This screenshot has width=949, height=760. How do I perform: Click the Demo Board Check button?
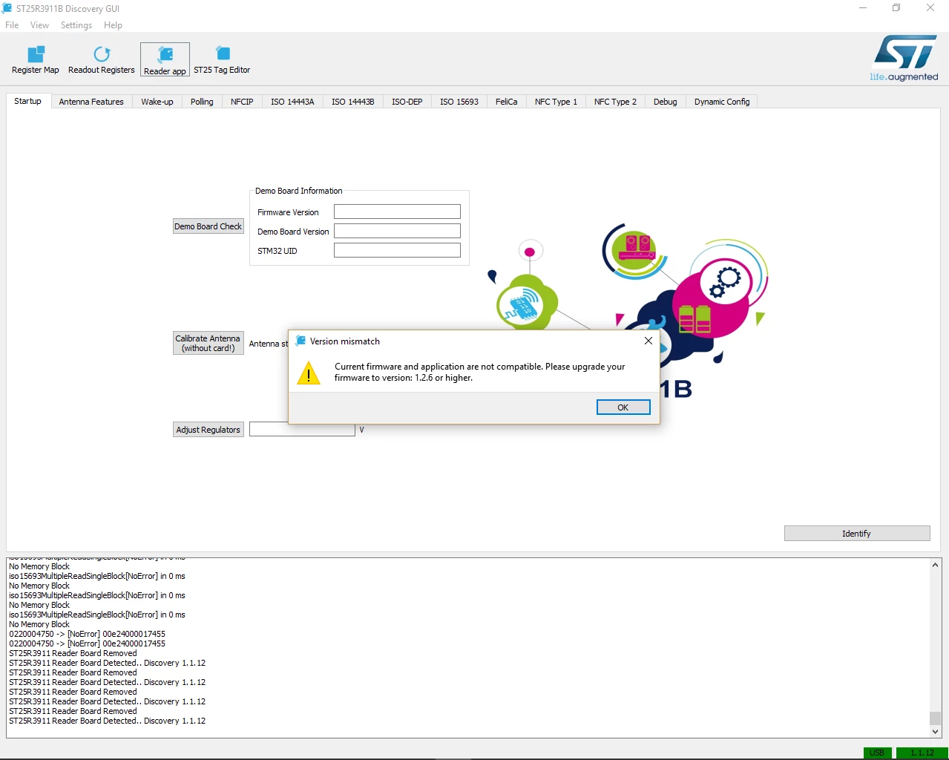tap(208, 226)
